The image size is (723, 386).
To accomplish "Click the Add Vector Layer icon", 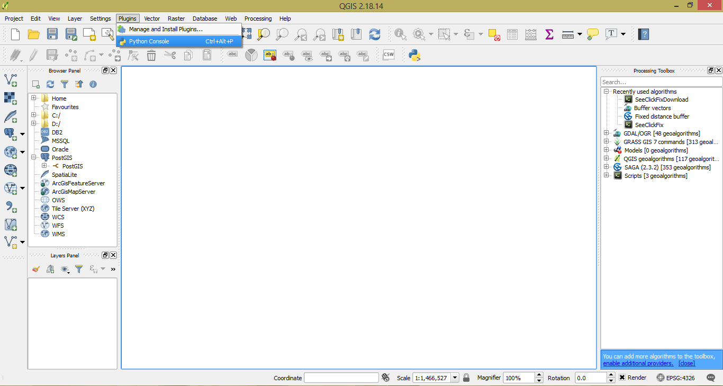I will 11,80.
